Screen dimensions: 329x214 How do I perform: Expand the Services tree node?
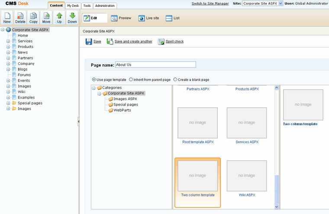click(8, 41)
